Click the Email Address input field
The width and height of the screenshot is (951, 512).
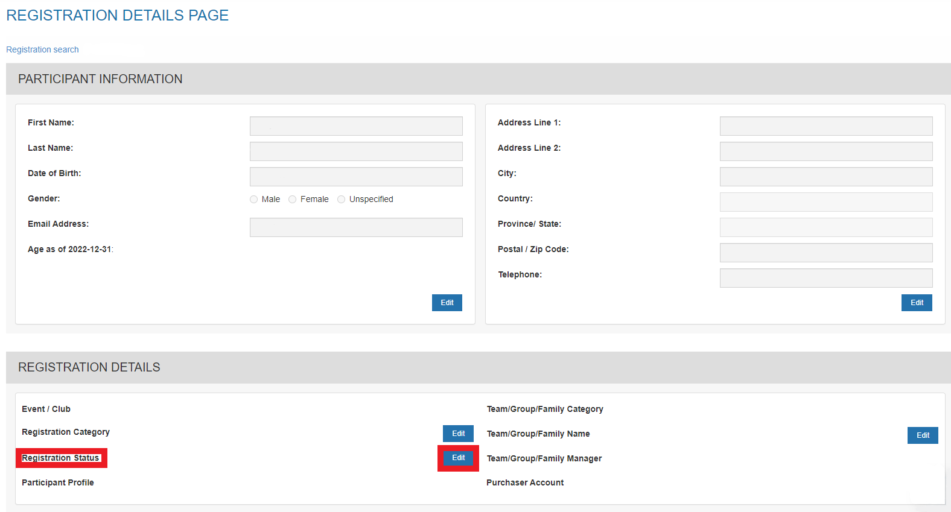(x=356, y=227)
